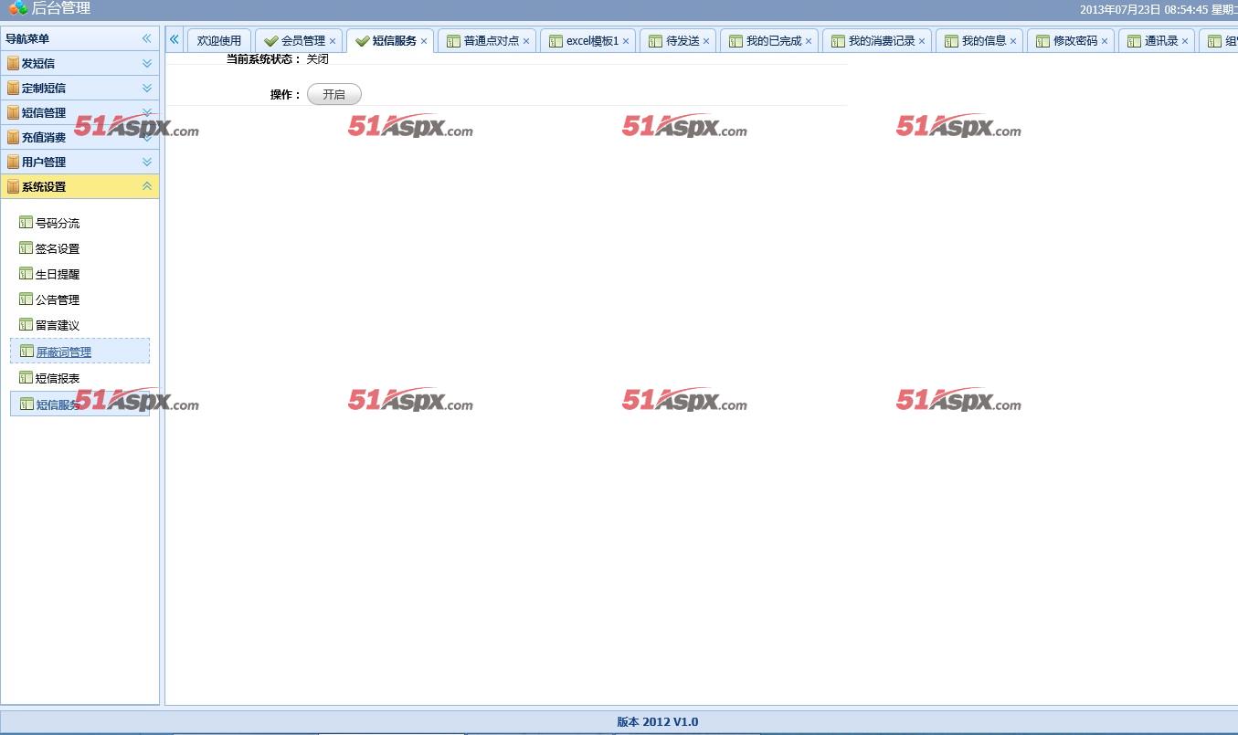Open 生日提醒 in the sidebar
Viewport: 1238px width, 735px height.
pyautogui.click(x=58, y=274)
